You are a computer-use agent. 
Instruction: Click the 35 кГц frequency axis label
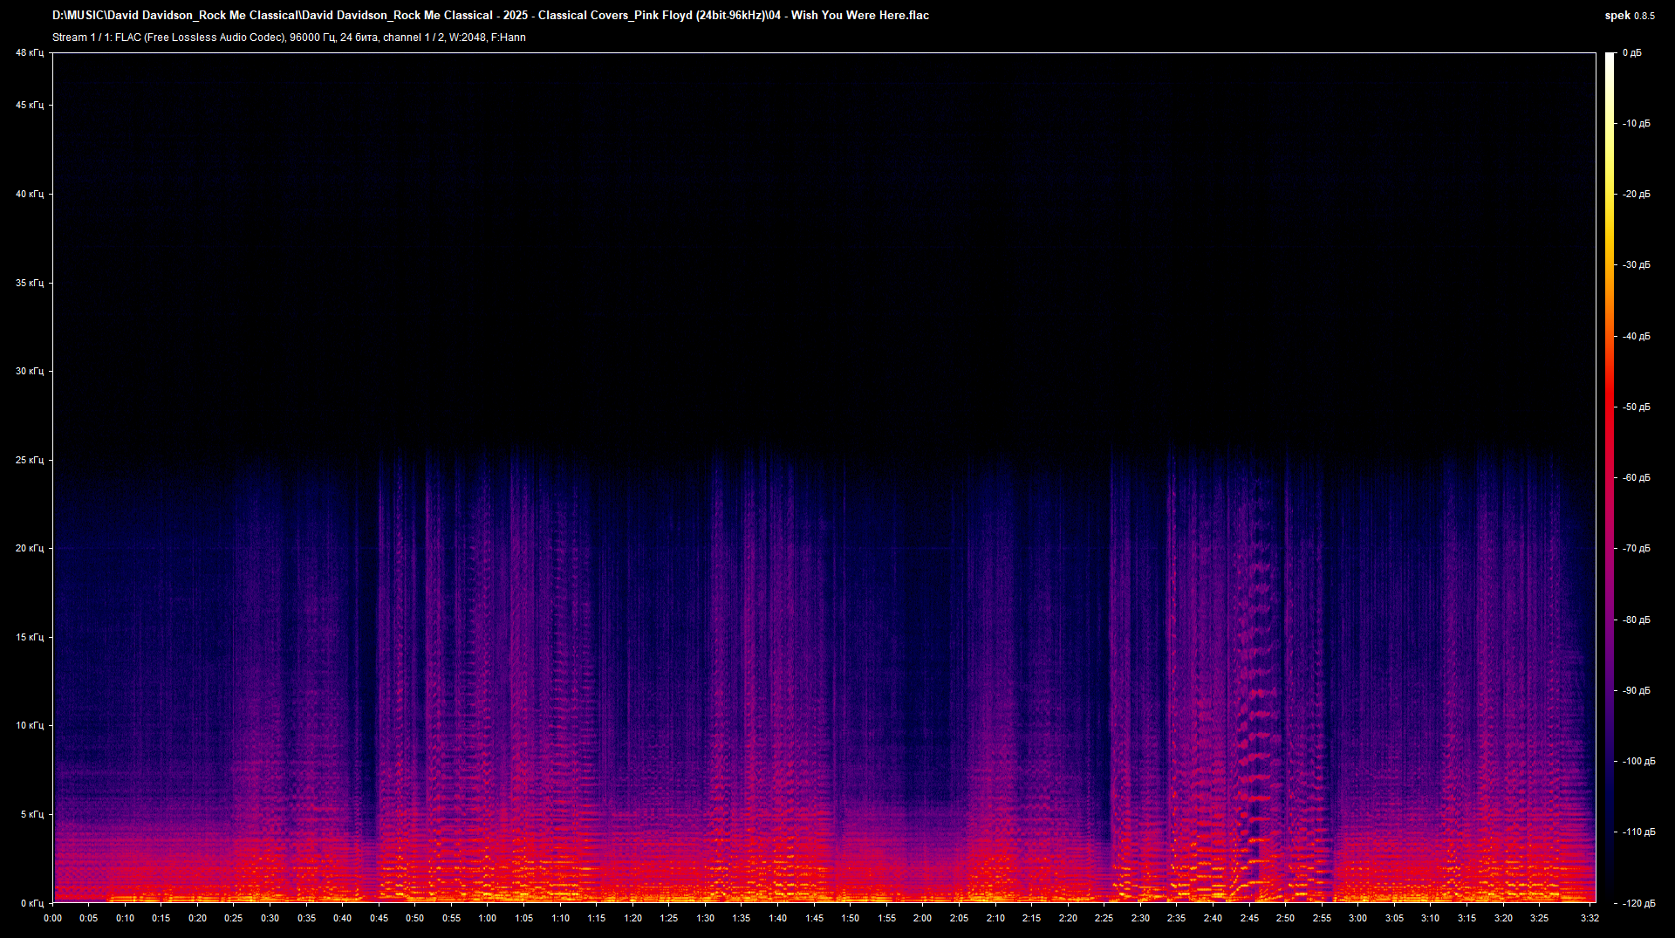(30, 283)
